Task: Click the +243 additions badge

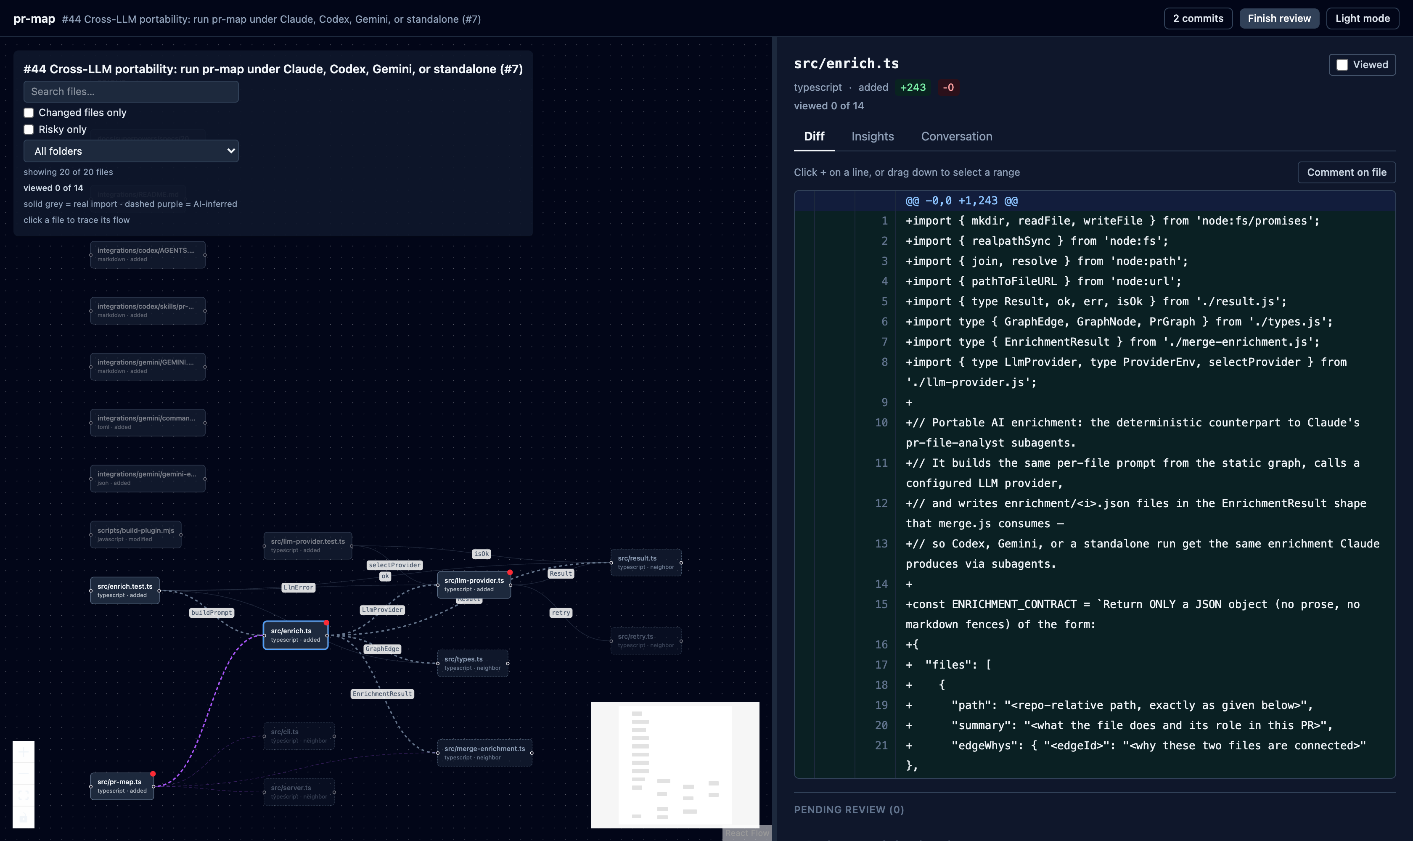Action: (913, 88)
